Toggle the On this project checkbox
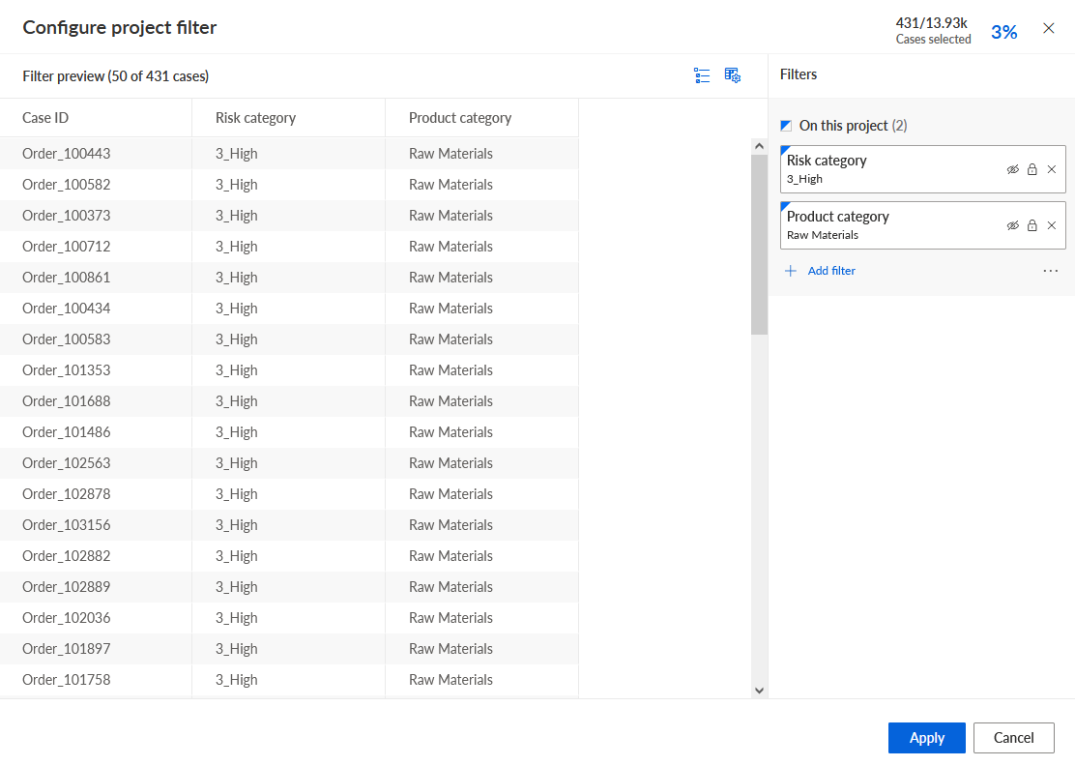 tap(786, 126)
